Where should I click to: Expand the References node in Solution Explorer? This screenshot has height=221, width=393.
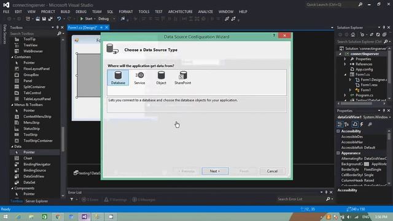pyautogui.click(x=345, y=64)
